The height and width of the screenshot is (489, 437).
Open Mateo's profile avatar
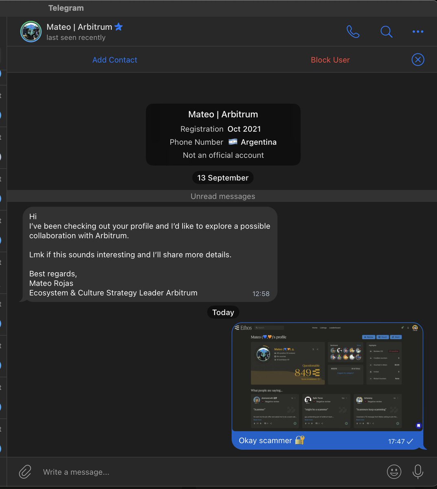(31, 32)
